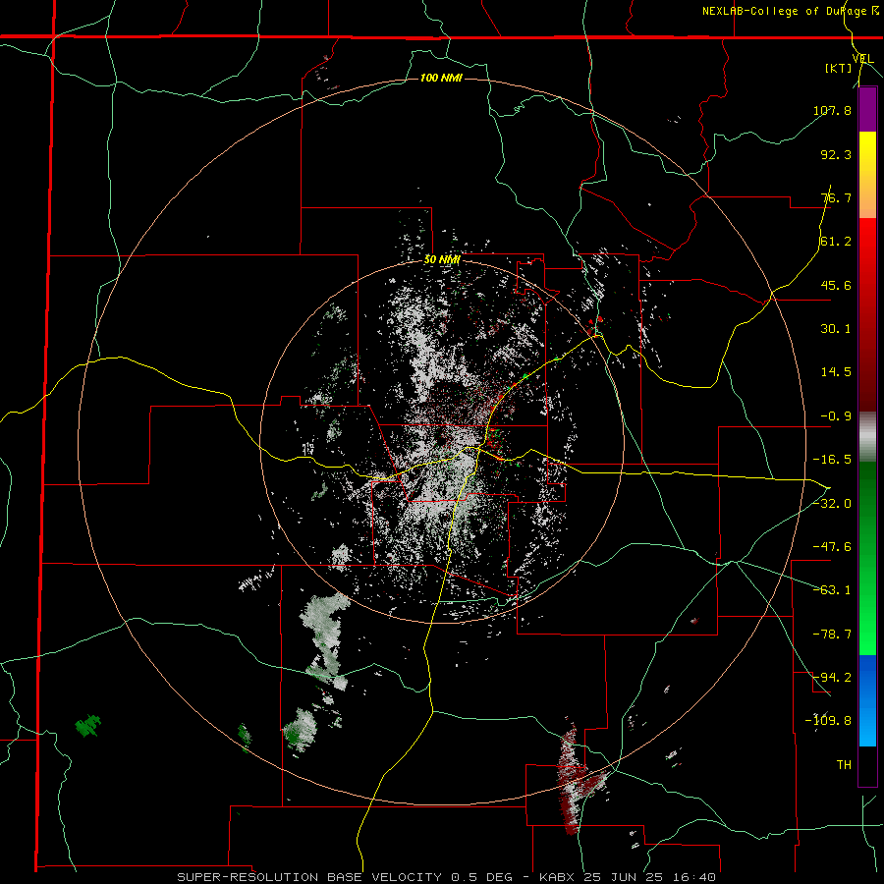Click the 100 NMI range ring label
The width and height of the screenshot is (884, 884).
click(x=441, y=78)
